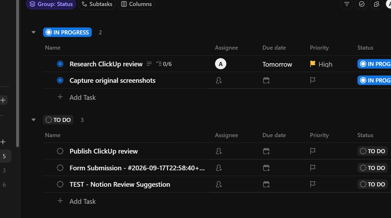Toggle status circle of Publish ClickUp review
This screenshot has height=218, width=391.
tap(60, 151)
